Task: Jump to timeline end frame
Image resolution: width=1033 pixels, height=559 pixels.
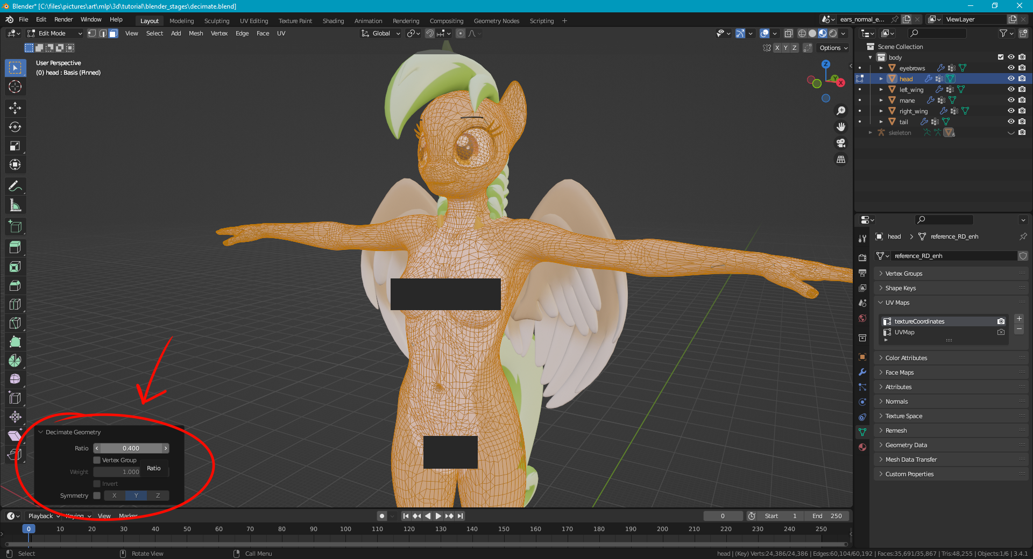Action: pos(460,516)
